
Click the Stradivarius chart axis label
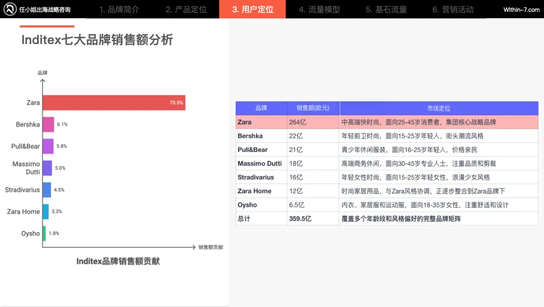(x=22, y=190)
